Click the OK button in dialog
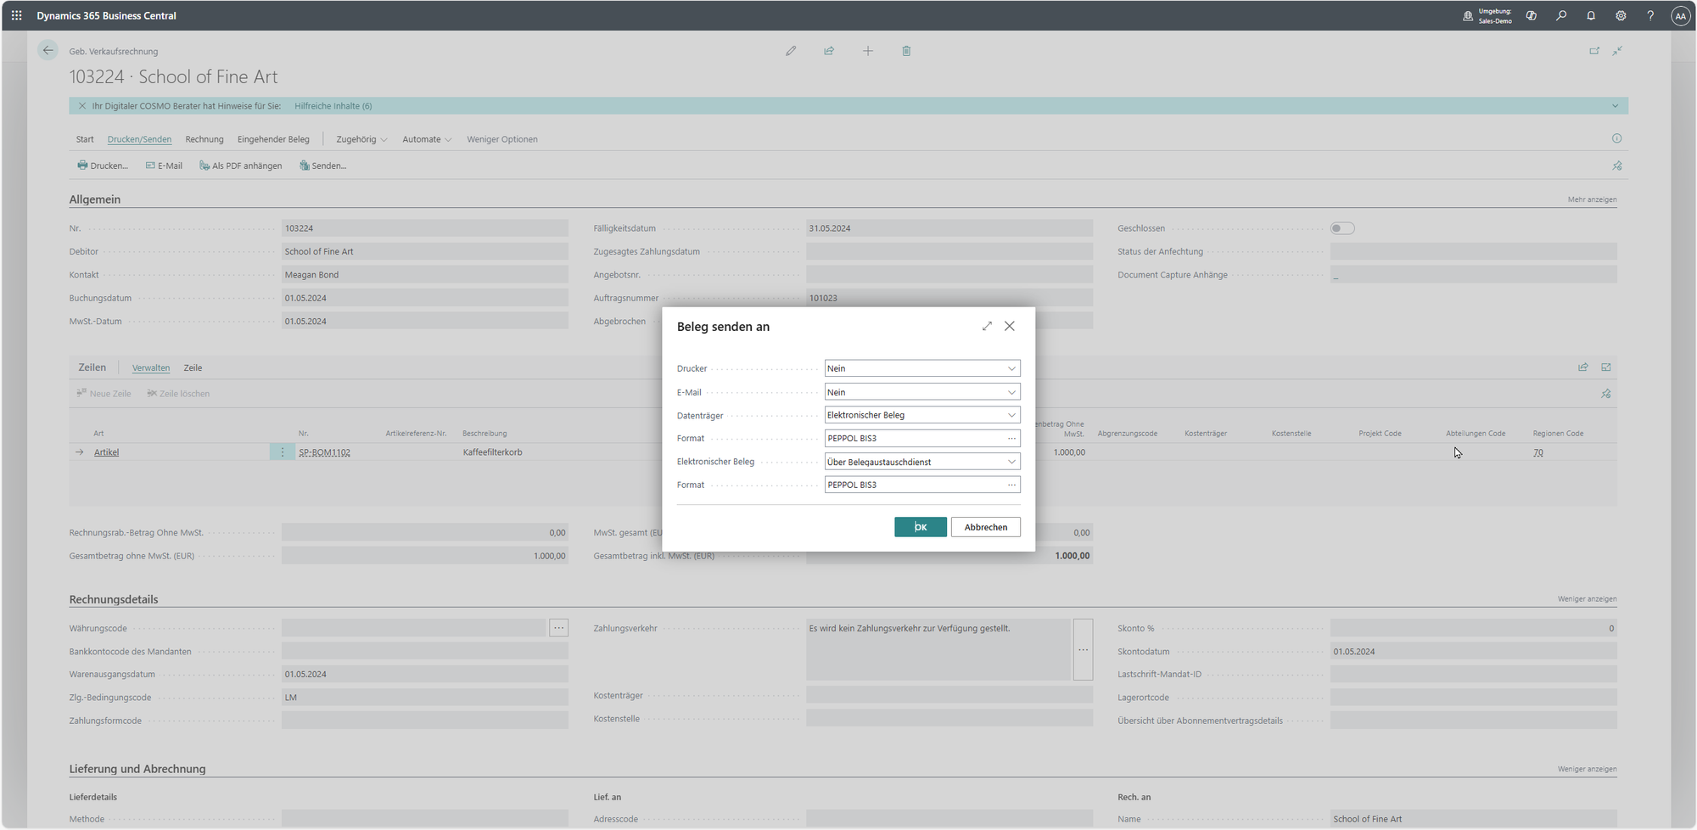Viewport: 1697px width, 830px height. (920, 527)
